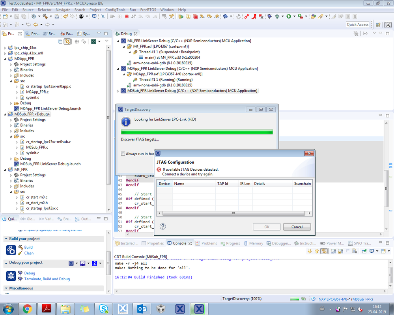Image resolution: width=394 pixels, height=315 pixels.
Task: Open Debug configurations dropdown arrow in toolbar
Action: click(x=283, y=16)
